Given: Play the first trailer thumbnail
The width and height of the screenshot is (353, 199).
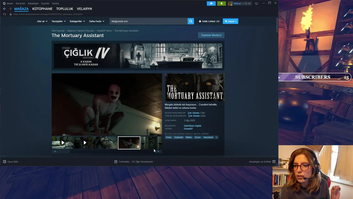Looking at the screenshot, I should point(63,143).
